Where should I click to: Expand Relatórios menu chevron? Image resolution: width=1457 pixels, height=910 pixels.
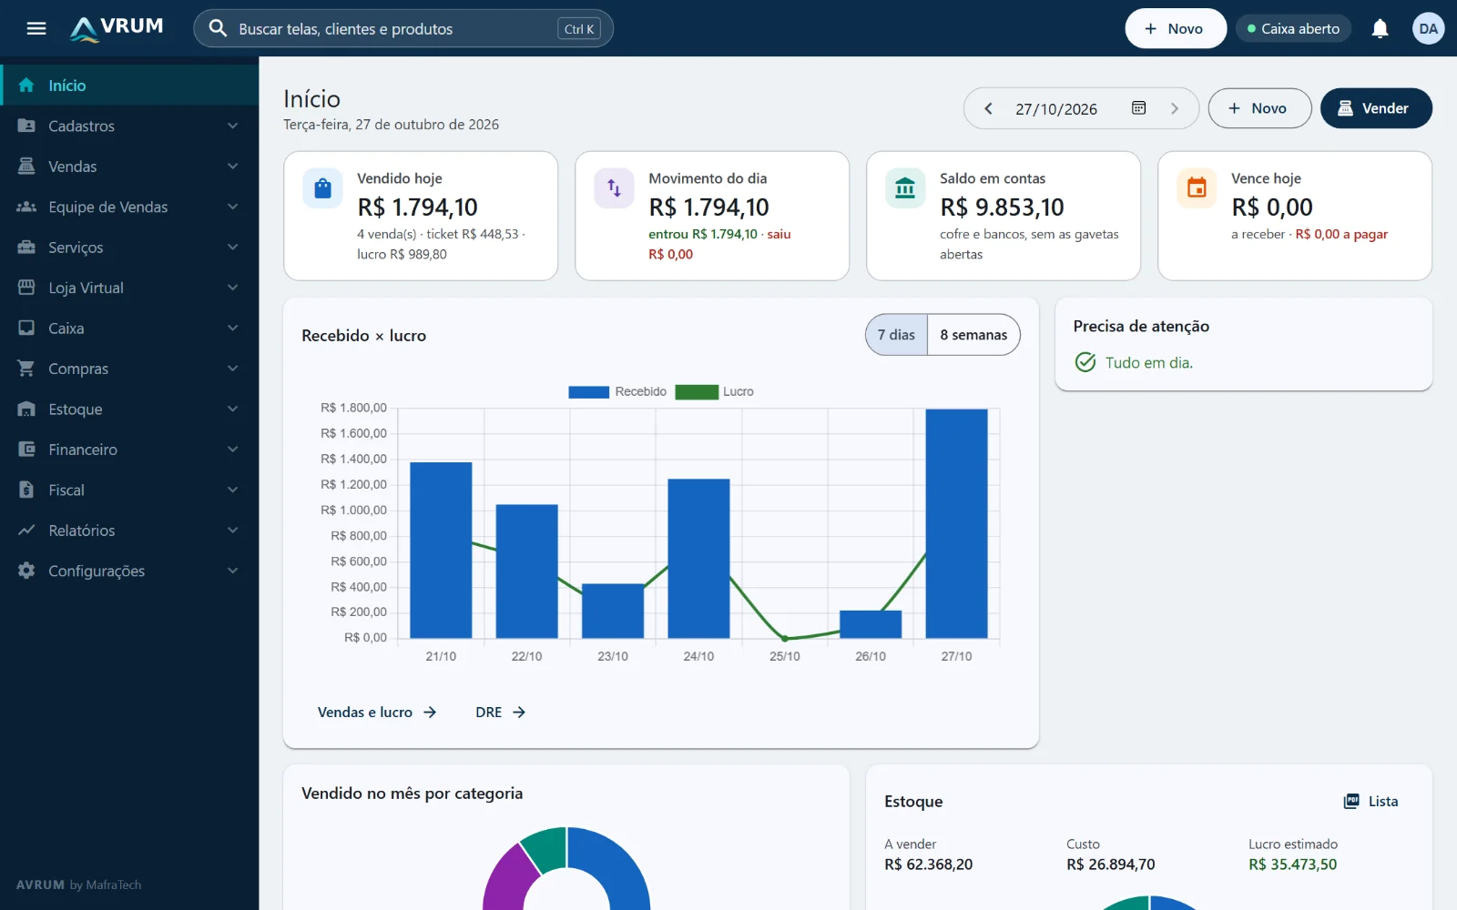tap(233, 531)
